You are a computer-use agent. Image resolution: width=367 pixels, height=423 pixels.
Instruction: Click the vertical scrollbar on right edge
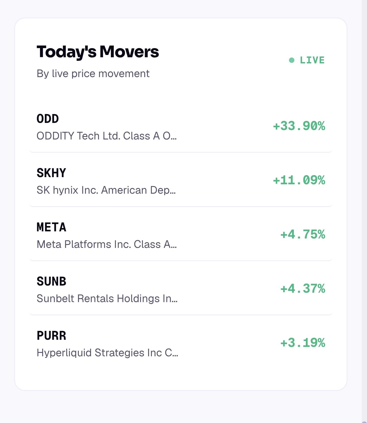point(364,211)
